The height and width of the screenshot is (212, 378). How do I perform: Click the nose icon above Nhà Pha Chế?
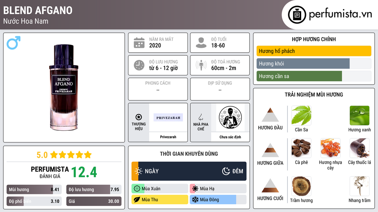click(200, 117)
